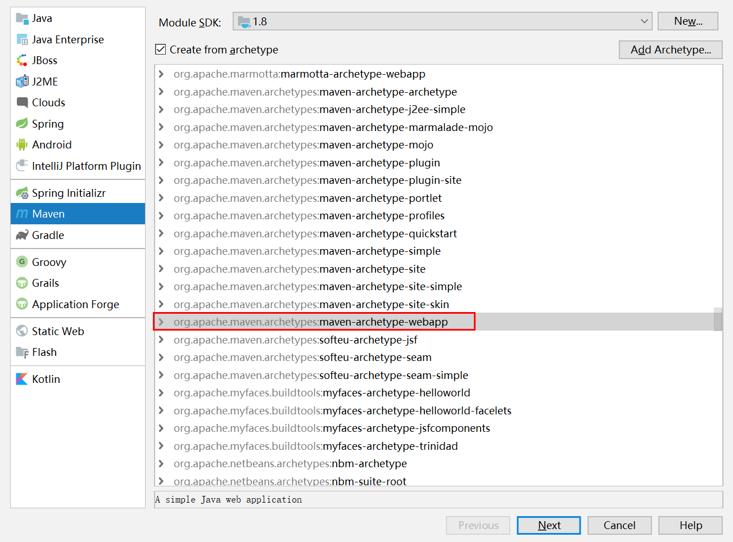The image size is (733, 542).
Task: Click the Kotlin logo icon
Action: tap(22, 379)
